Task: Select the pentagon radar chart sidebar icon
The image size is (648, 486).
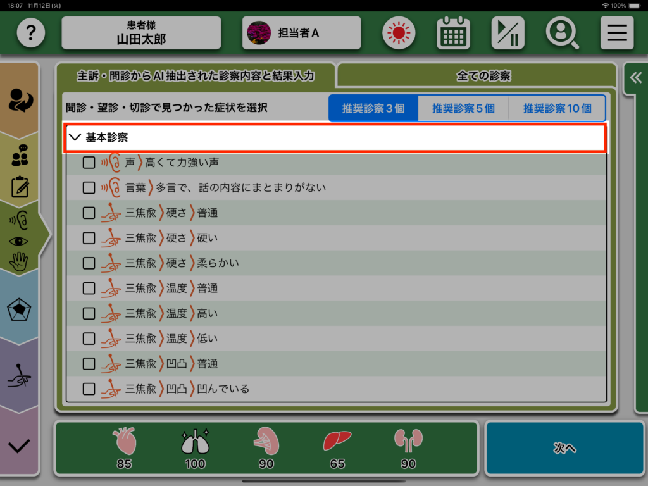Action: [x=19, y=310]
